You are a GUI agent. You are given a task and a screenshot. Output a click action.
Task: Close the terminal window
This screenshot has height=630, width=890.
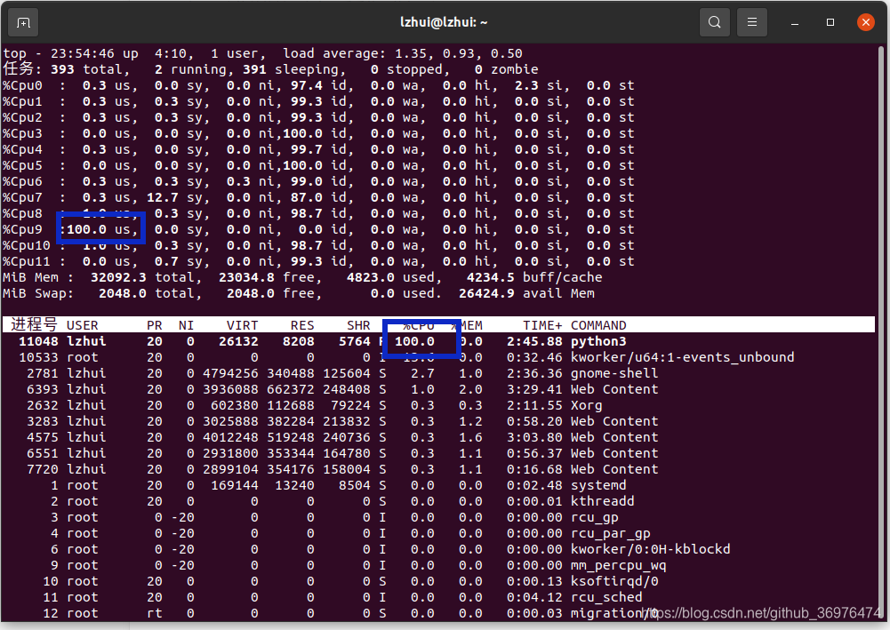point(866,23)
